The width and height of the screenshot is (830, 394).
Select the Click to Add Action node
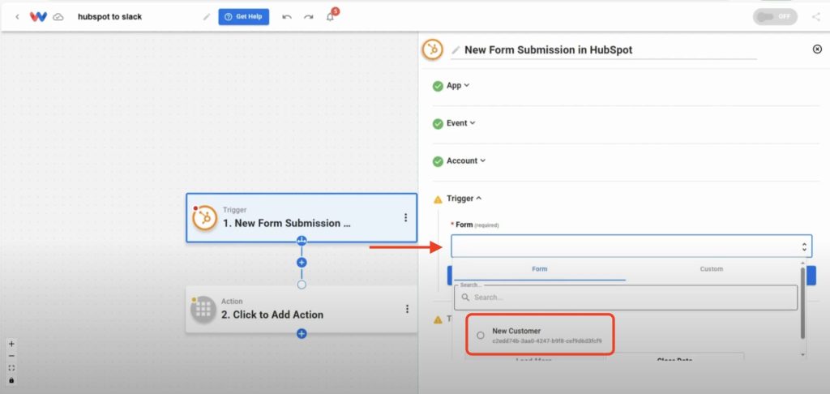coord(302,309)
